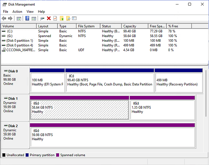Open Help via blue question mark icon
The width and height of the screenshot is (209, 165).
coord(27,18)
